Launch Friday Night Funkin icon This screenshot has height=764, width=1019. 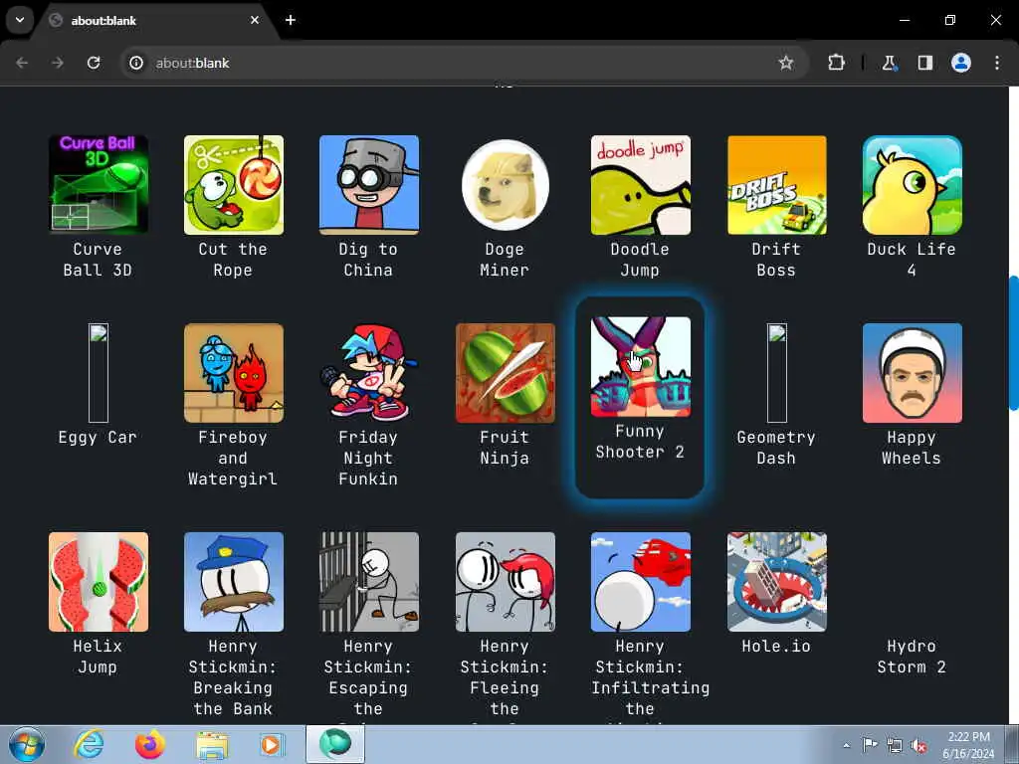pyautogui.click(x=369, y=373)
